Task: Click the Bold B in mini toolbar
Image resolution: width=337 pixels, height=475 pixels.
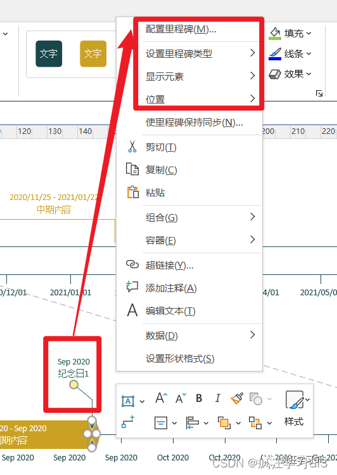Action: tap(199, 398)
